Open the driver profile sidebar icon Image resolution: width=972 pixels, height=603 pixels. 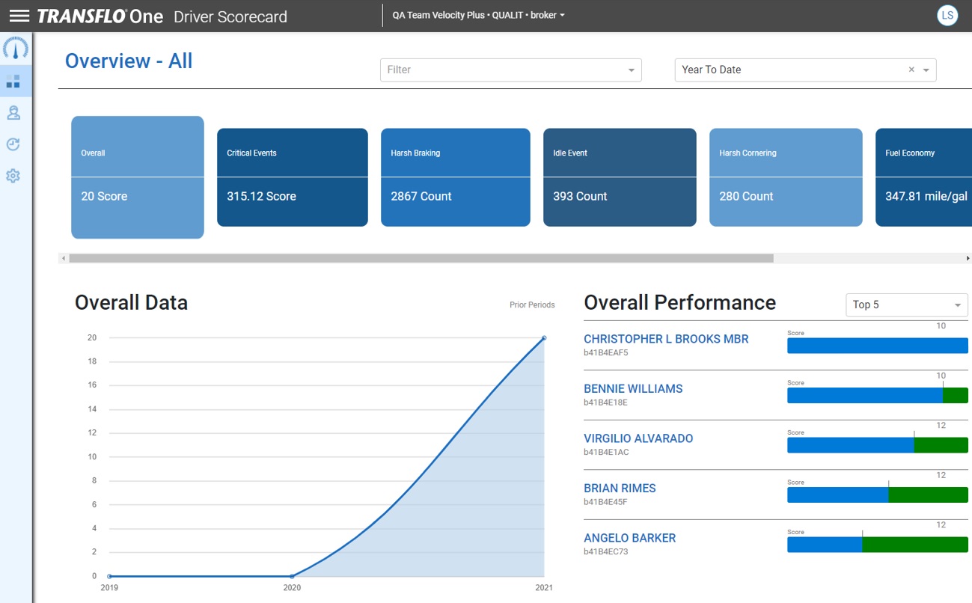(13, 113)
